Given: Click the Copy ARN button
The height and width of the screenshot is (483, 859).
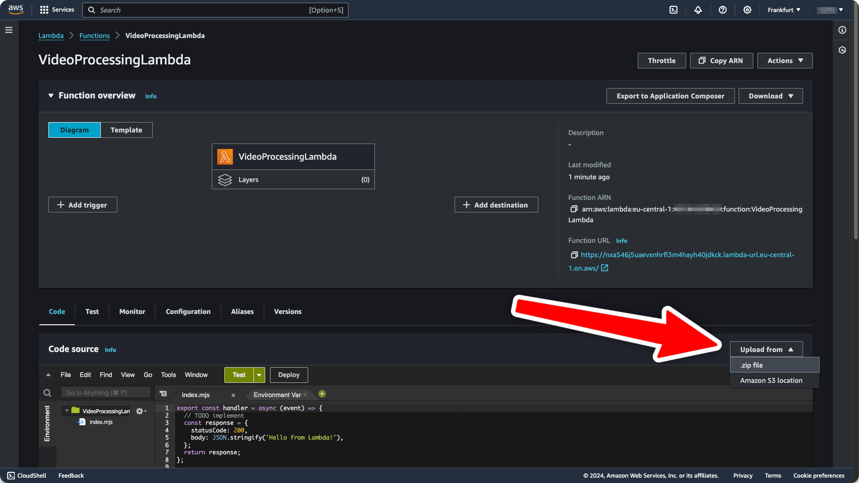Looking at the screenshot, I should pos(721,61).
